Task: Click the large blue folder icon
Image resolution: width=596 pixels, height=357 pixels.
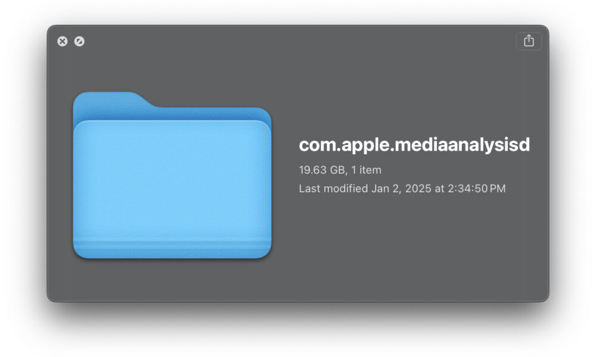Action: pos(172,176)
